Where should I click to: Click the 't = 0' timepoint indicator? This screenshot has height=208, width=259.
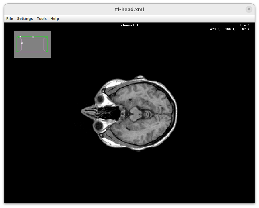[x=245, y=25]
